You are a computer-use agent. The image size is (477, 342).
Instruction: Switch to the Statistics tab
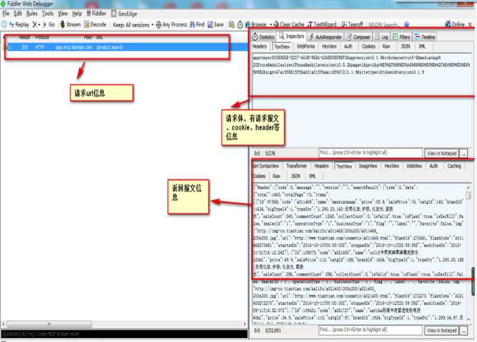(263, 37)
